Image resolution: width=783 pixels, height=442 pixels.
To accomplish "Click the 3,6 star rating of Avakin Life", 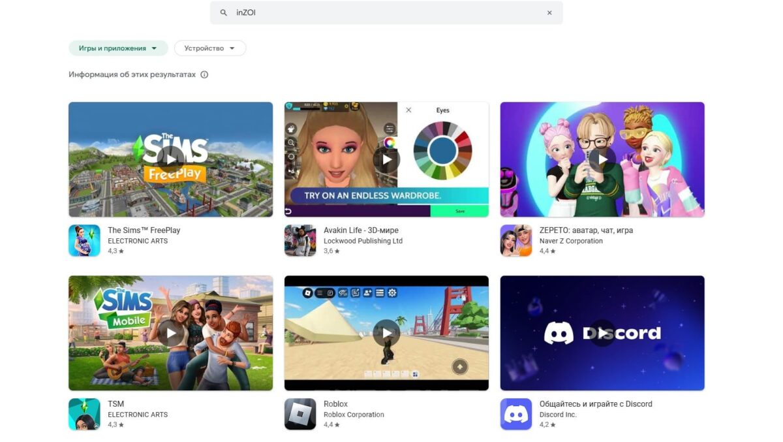I will click(331, 251).
